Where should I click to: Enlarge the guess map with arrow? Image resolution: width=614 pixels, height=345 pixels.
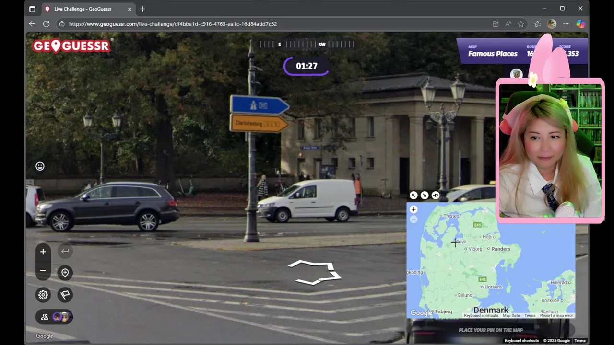413,195
